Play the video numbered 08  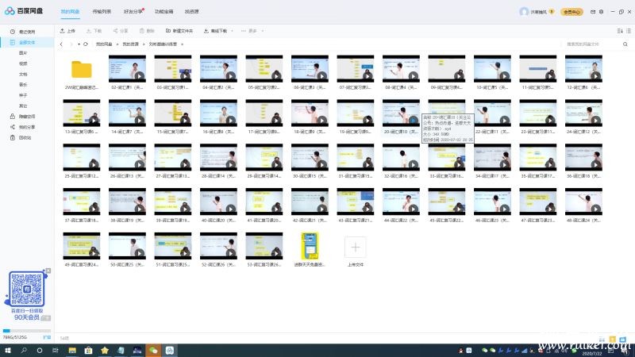pyautogui.click(x=413, y=75)
